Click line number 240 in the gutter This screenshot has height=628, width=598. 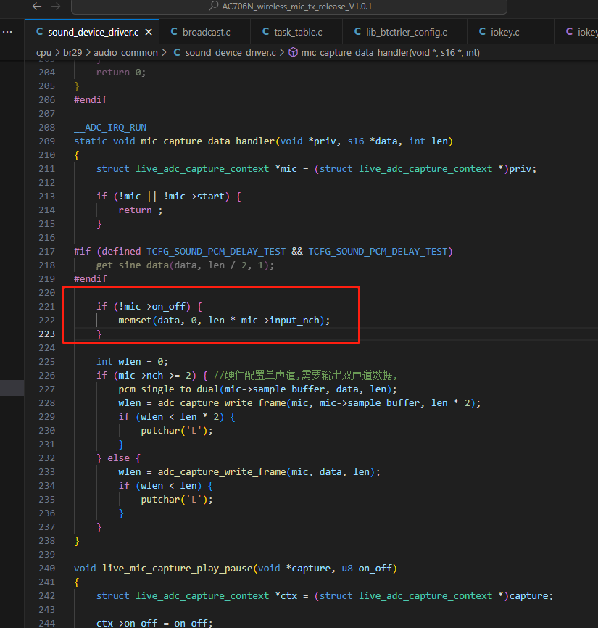click(x=47, y=568)
